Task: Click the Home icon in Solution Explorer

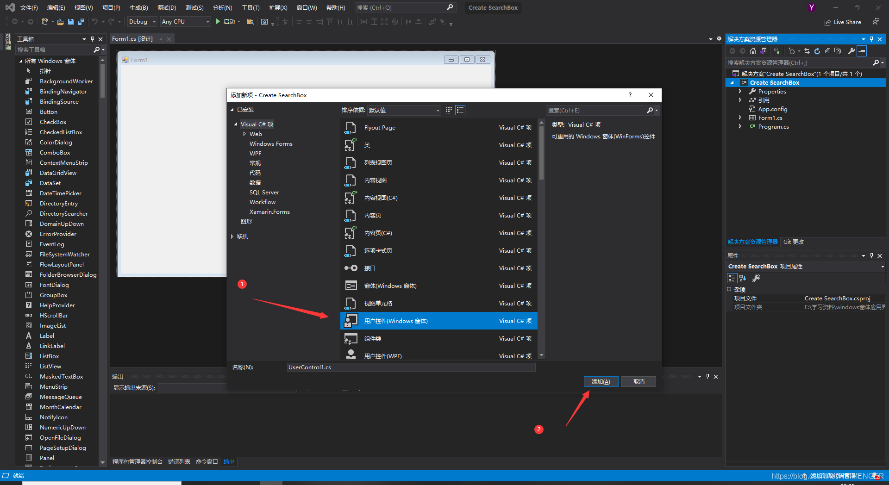Action: coord(753,51)
